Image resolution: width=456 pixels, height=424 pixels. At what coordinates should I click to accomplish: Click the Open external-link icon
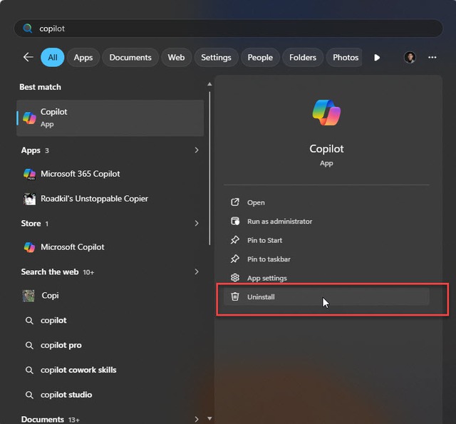tap(235, 202)
